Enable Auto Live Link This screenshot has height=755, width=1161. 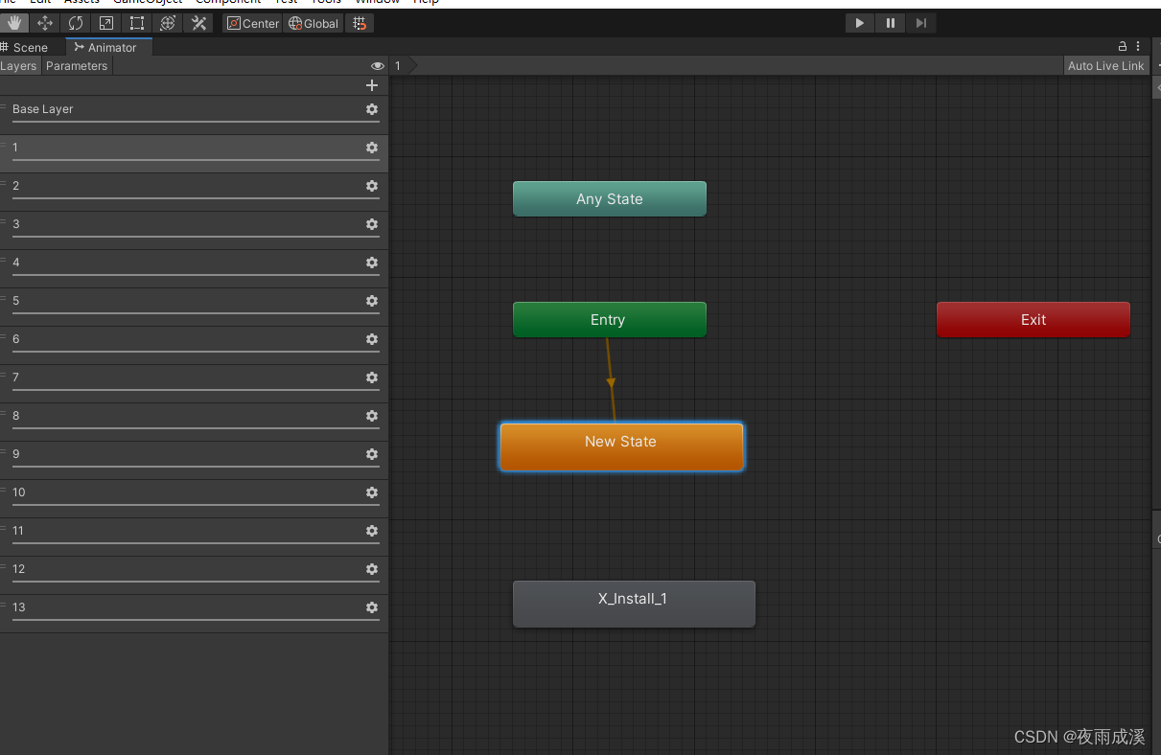point(1105,65)
